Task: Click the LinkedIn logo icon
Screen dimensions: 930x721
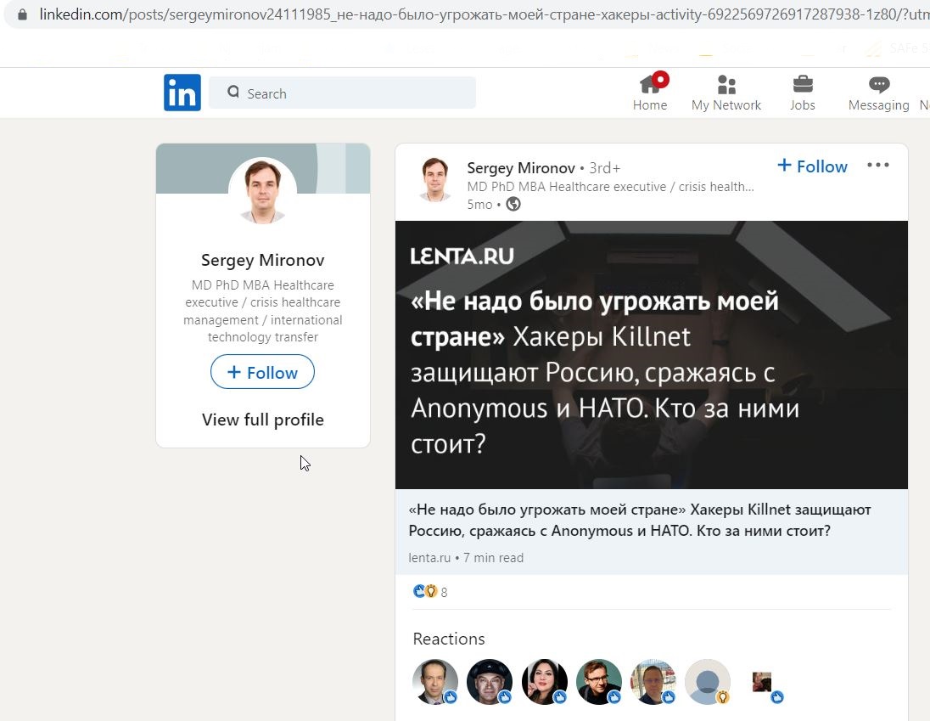Action: click(182, 93)
